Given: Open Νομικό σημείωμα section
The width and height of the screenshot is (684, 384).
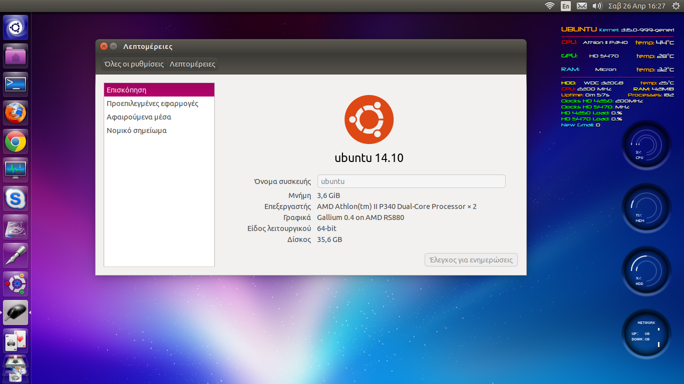Looking at the screenshot, I should (137, 130).
